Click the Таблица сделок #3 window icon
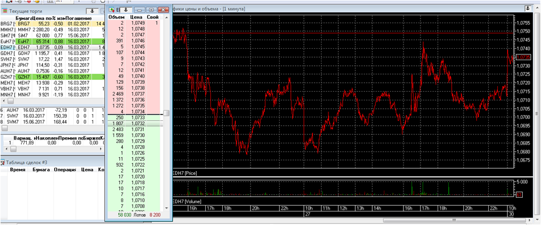The width and height of the screenshot is (541, 225). click(x=3, y=162)
